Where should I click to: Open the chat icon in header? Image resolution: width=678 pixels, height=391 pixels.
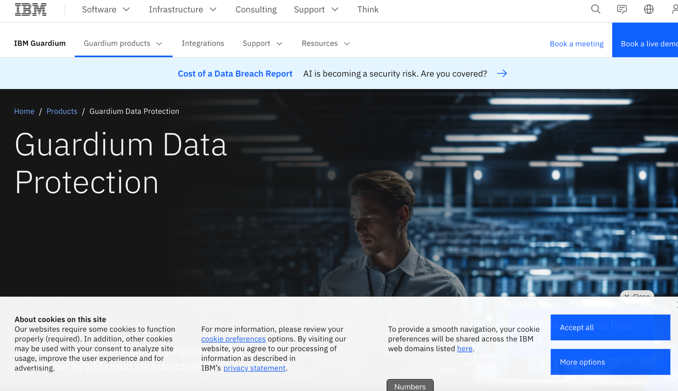tap(622, 9)
